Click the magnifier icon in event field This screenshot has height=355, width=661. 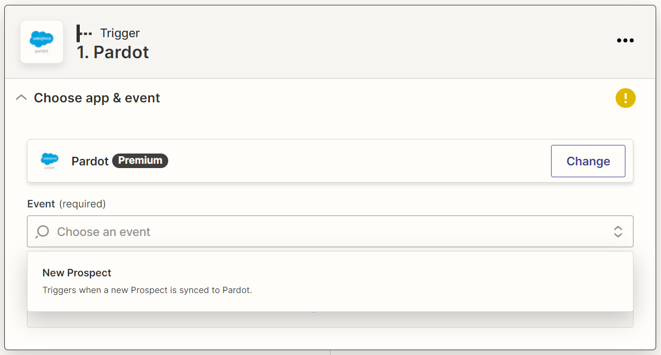click(x=42, y=232)
